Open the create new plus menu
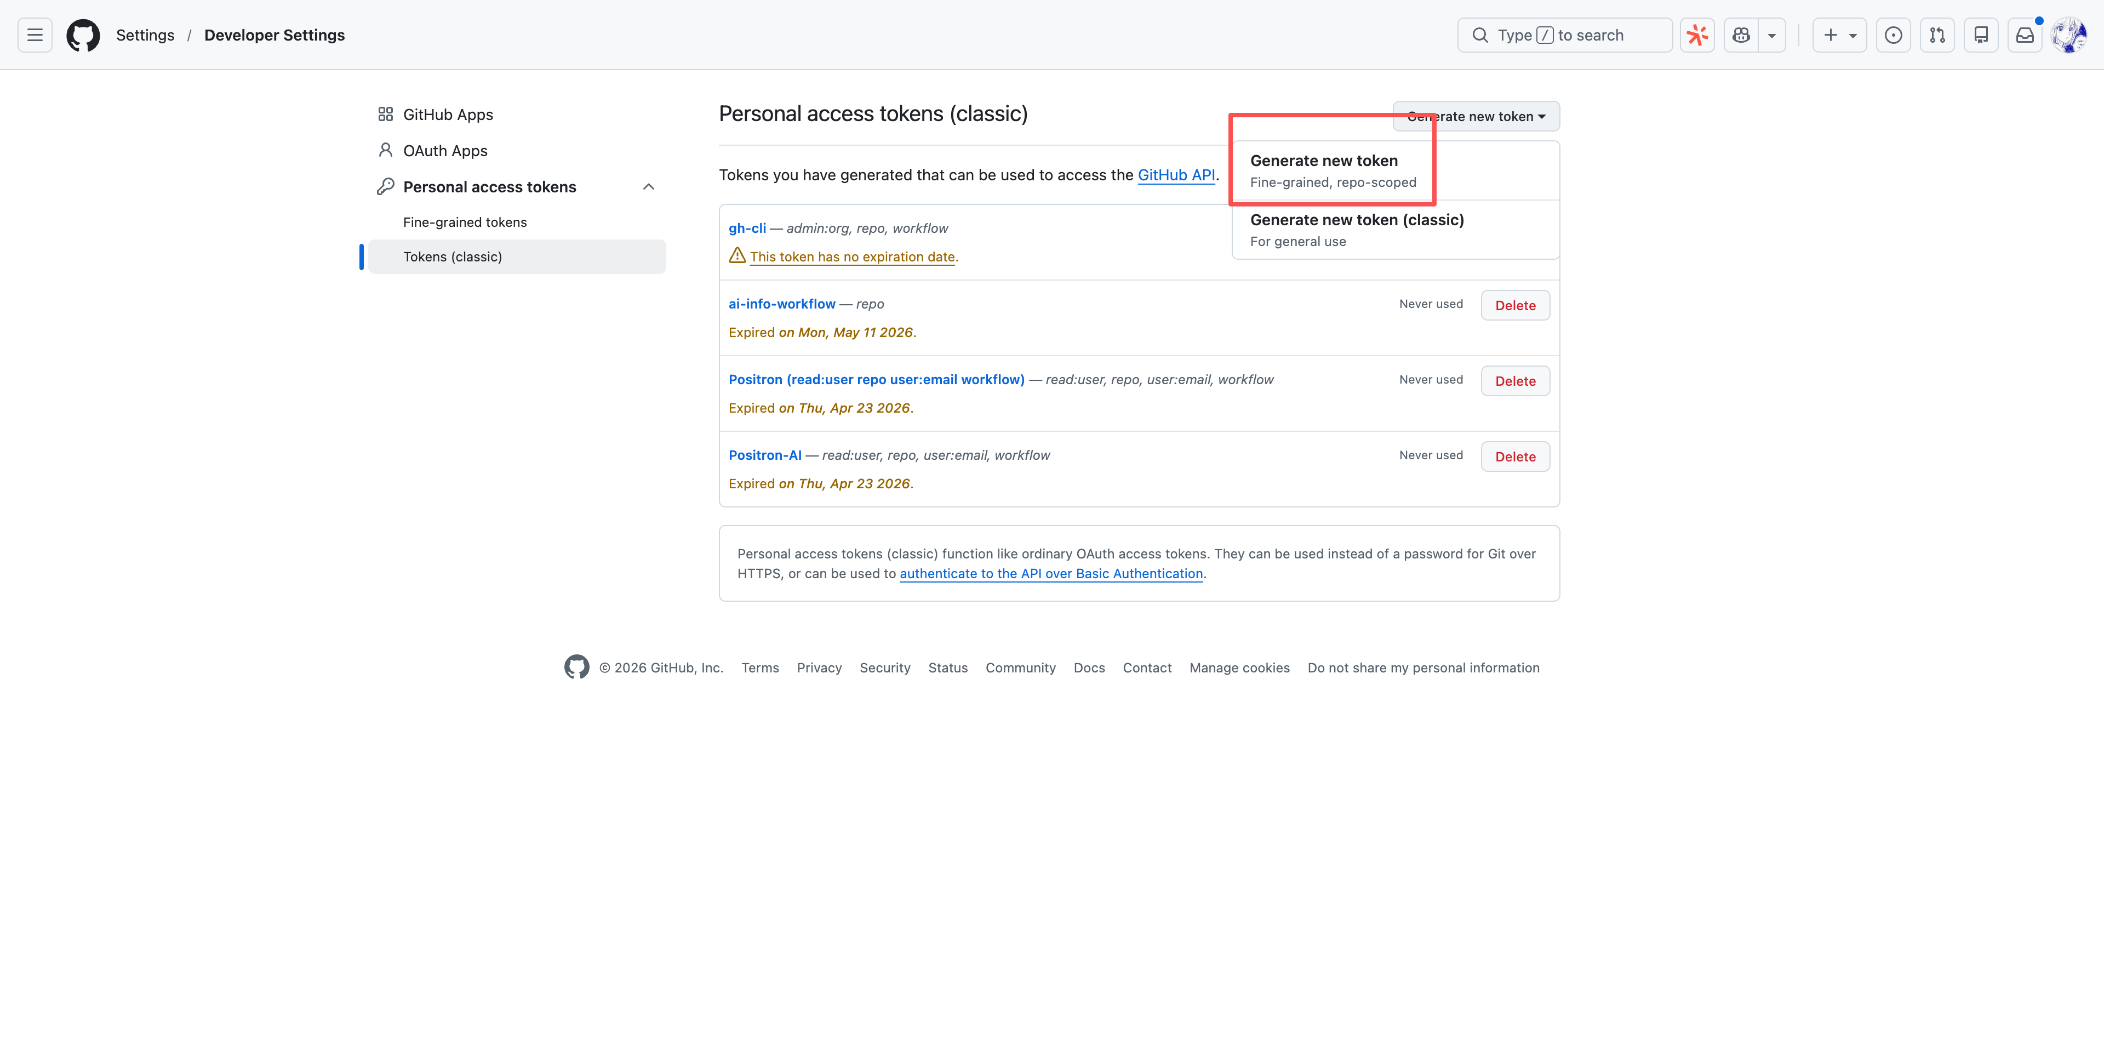Viewport: 2104px width, 1050px height. coord(1839,35)
